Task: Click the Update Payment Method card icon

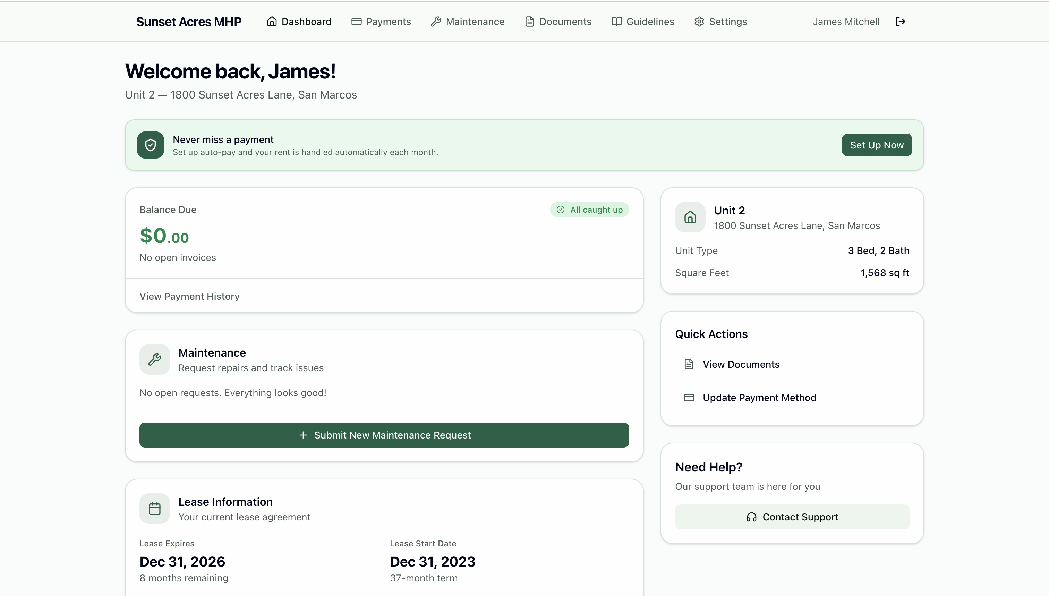Action: point(689,398)
